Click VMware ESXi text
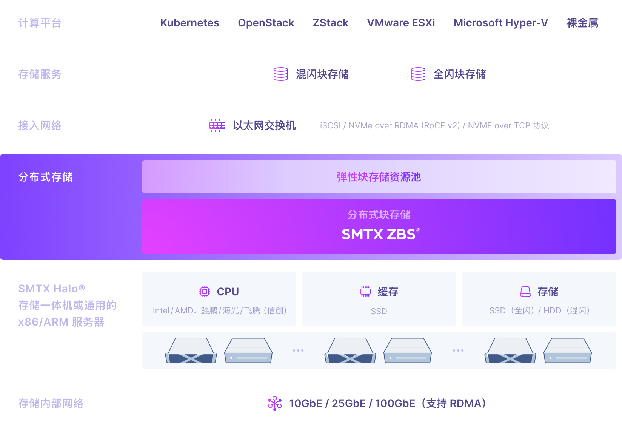The height and width of the screenshot is (426, 622). (x=401, y=23)
